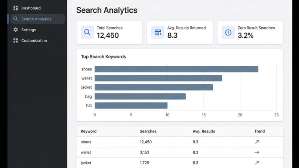This screenshot has width=299, height=168.
Task: Click the 8.3 avg results in shoes row
Action: (x=195, y=142)
